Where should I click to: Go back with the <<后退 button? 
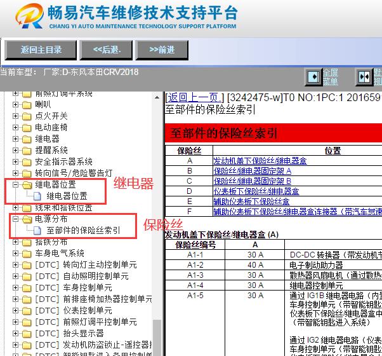click(106, 50)
